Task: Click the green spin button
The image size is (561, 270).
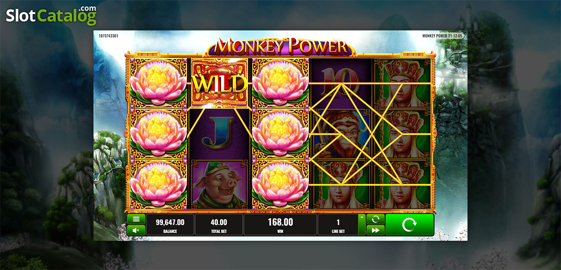Action: (x=410, y=225)
